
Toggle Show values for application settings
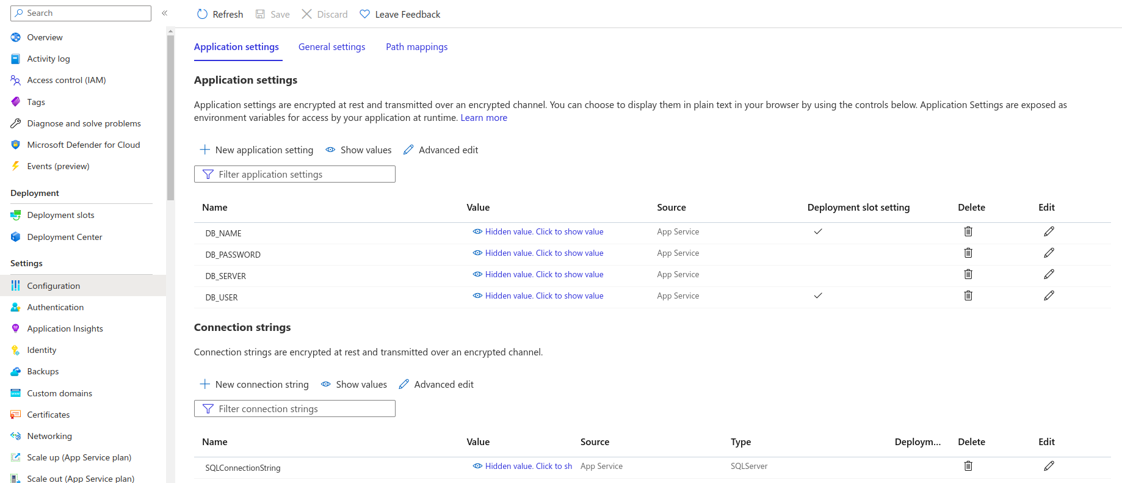coord(359,150)
